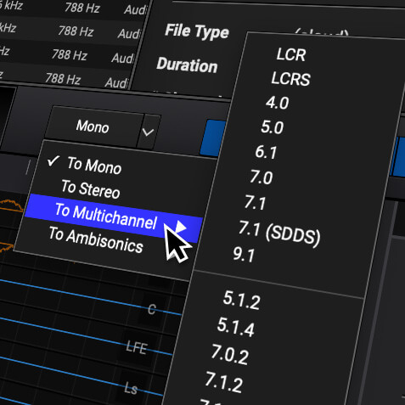
Task: Choose the 9.1 channel layout
Action: pos(244,255)
